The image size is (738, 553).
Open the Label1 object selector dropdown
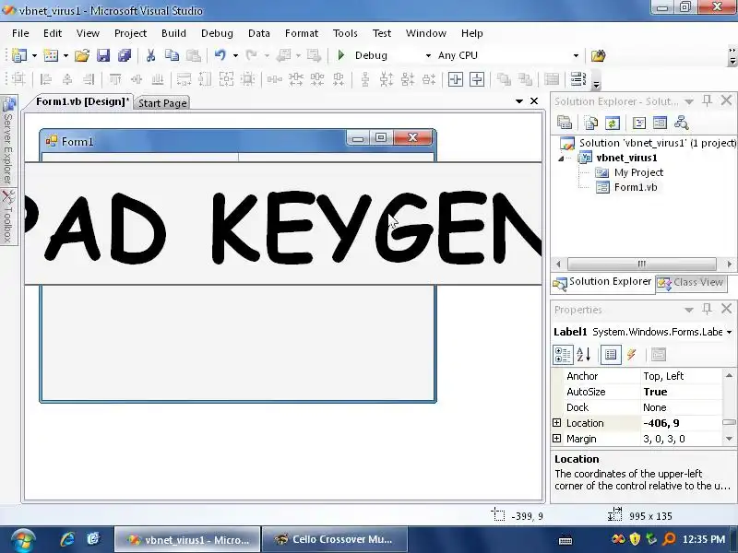tap(729, 332)
